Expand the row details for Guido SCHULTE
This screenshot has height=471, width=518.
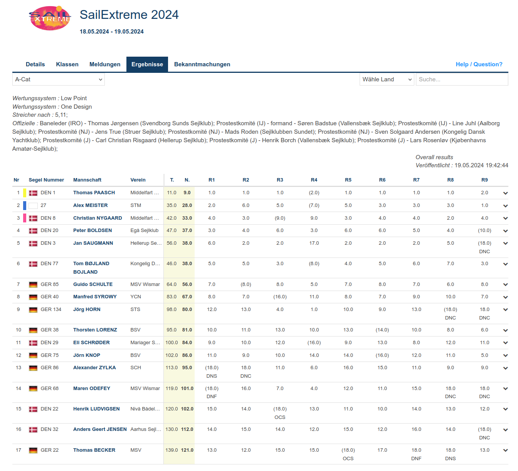point(505,285)
